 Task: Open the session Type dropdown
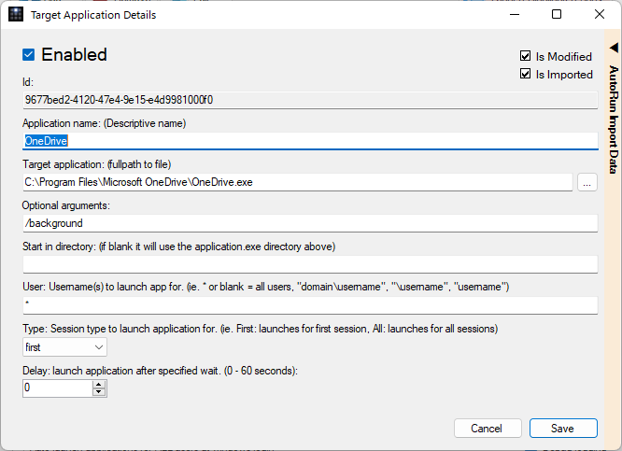(64, 346)
